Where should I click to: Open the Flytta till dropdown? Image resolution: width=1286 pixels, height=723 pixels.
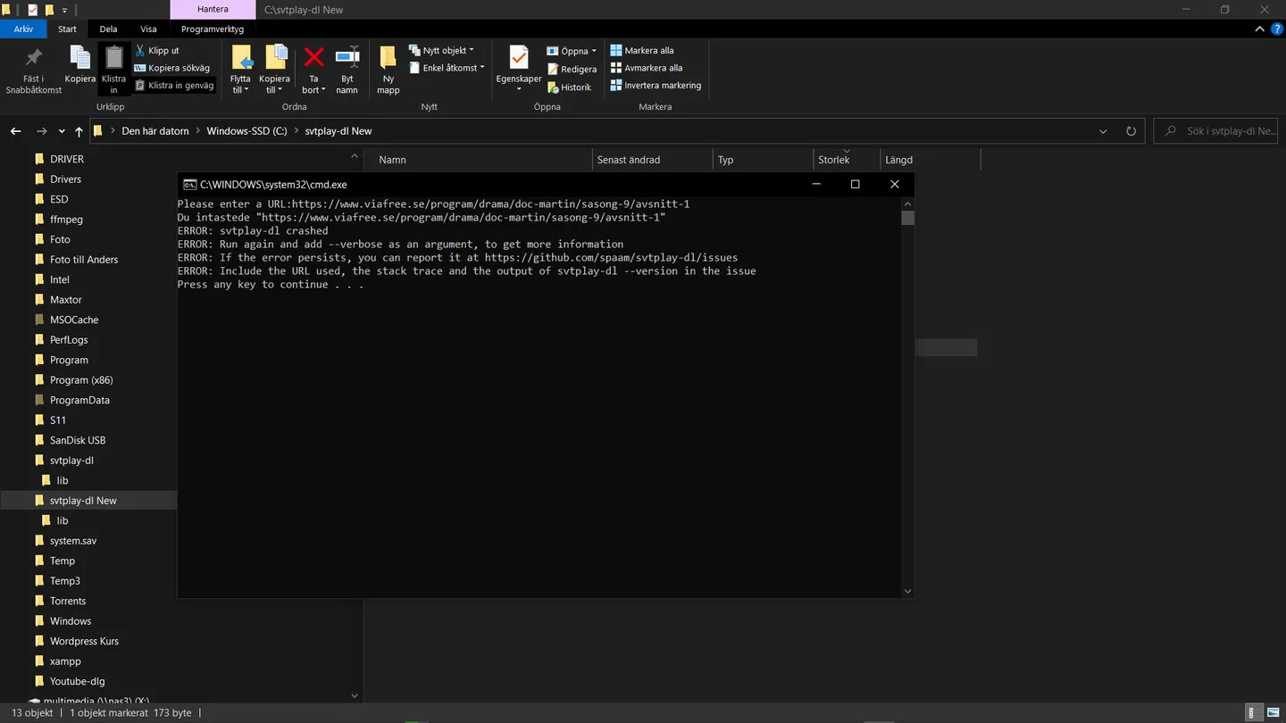click(241, 70)
